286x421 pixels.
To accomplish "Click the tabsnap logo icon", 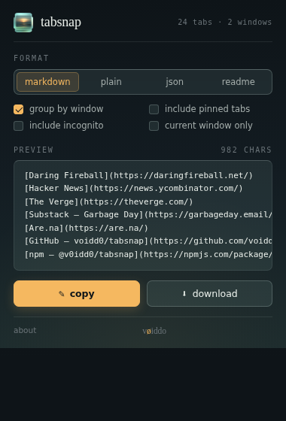I will coord(23,23).
